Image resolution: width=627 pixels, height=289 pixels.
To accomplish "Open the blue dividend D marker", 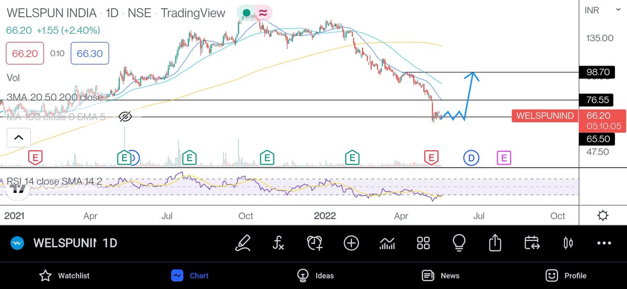I will click(471, 157).
